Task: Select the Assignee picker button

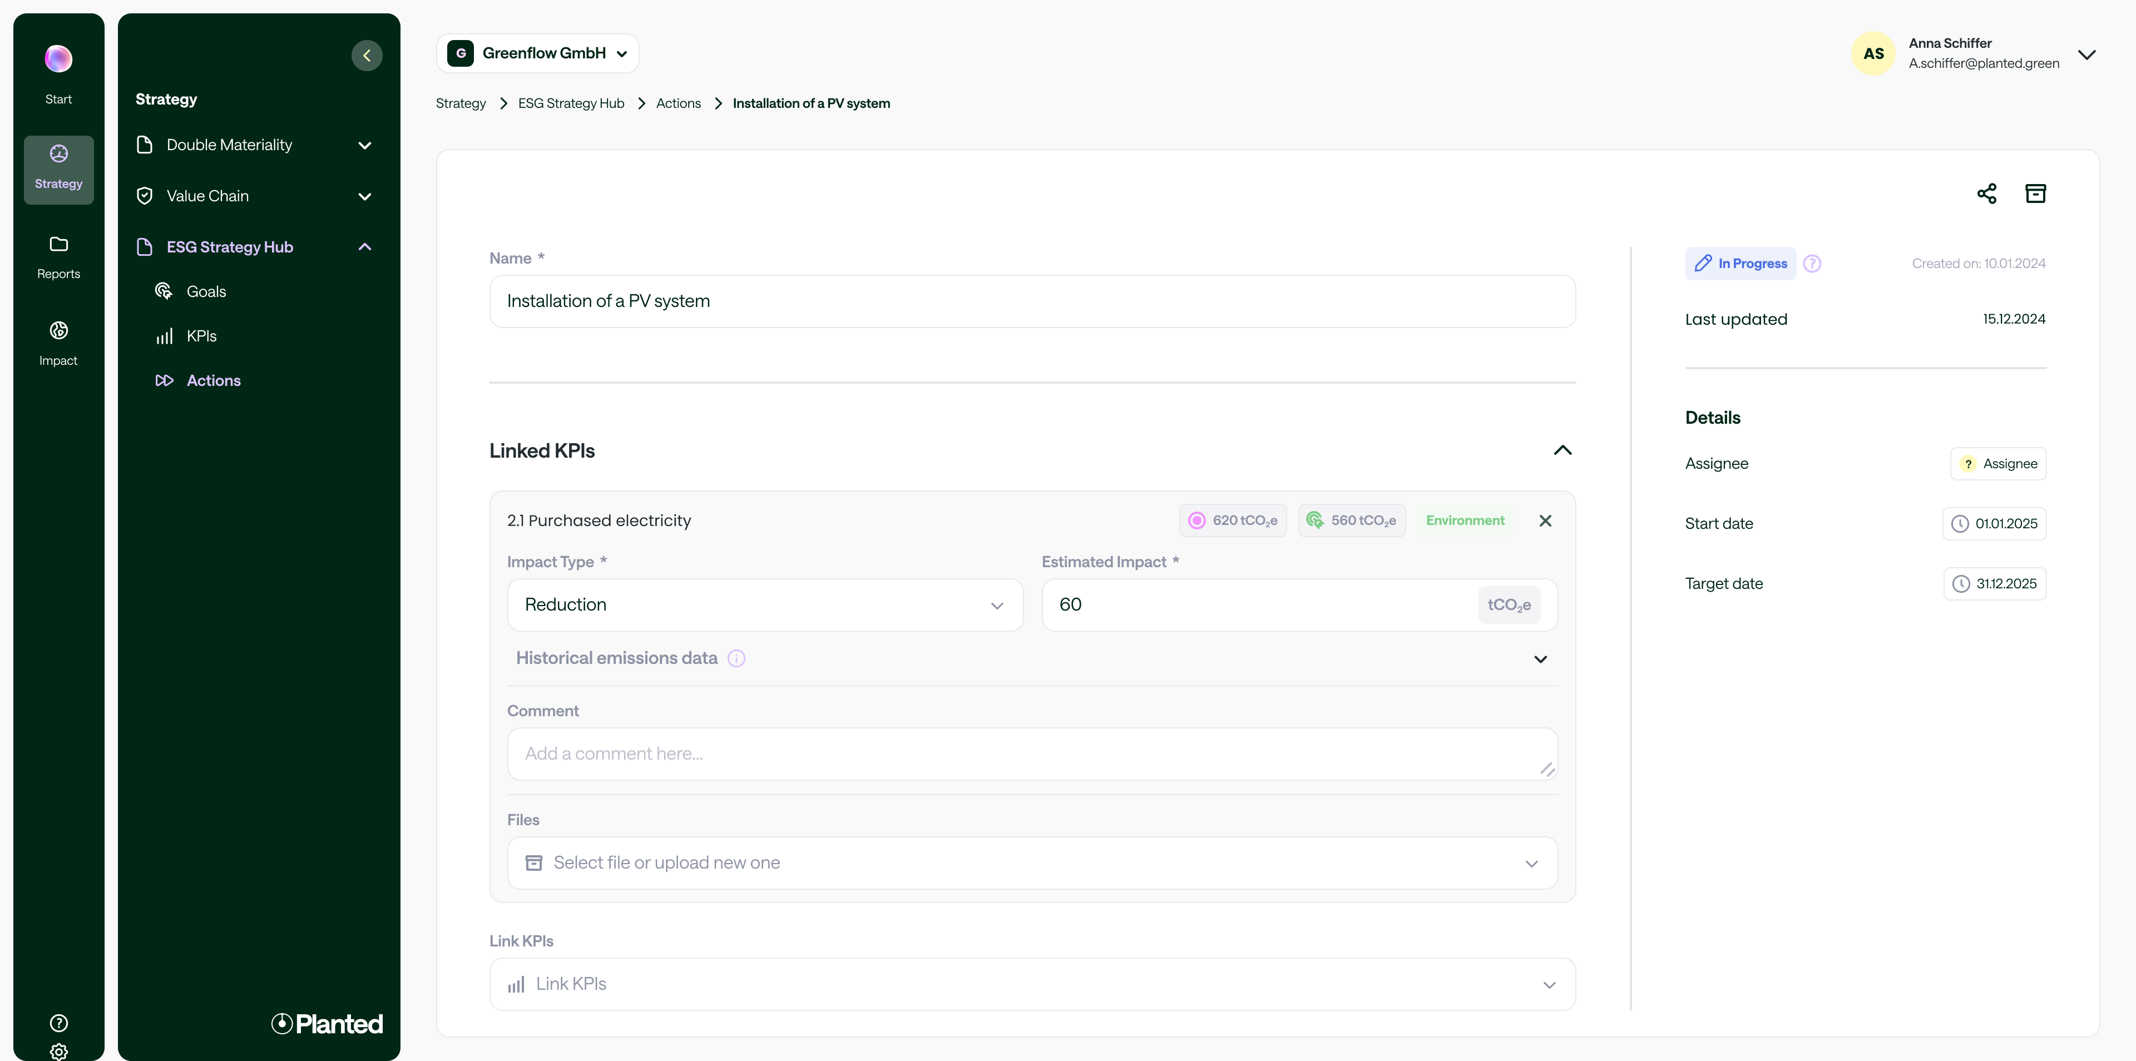Action: pyautogui.click(x=1999, y=464)
